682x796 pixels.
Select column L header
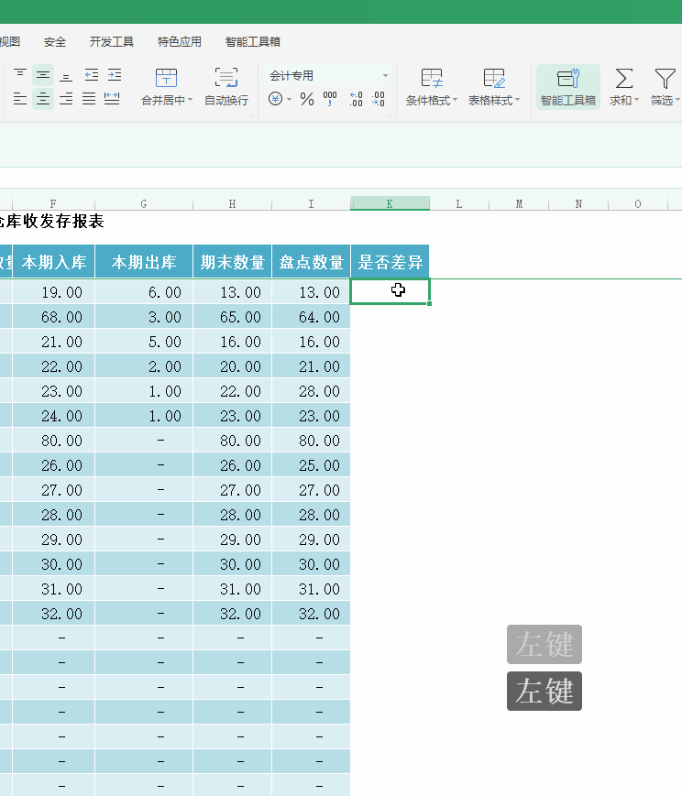(459, 203)
